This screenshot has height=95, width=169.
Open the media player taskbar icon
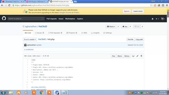26,93
